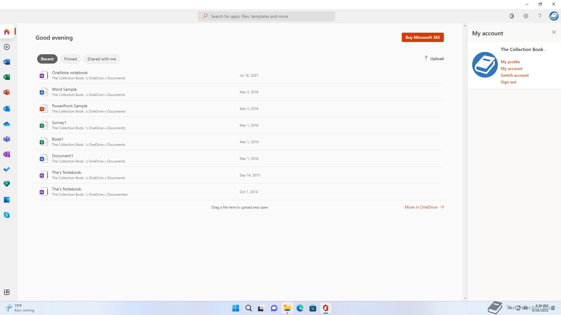Screen dimensions: 561x315
Task: Open settings gear in header
Action: (x=526, y=16)
